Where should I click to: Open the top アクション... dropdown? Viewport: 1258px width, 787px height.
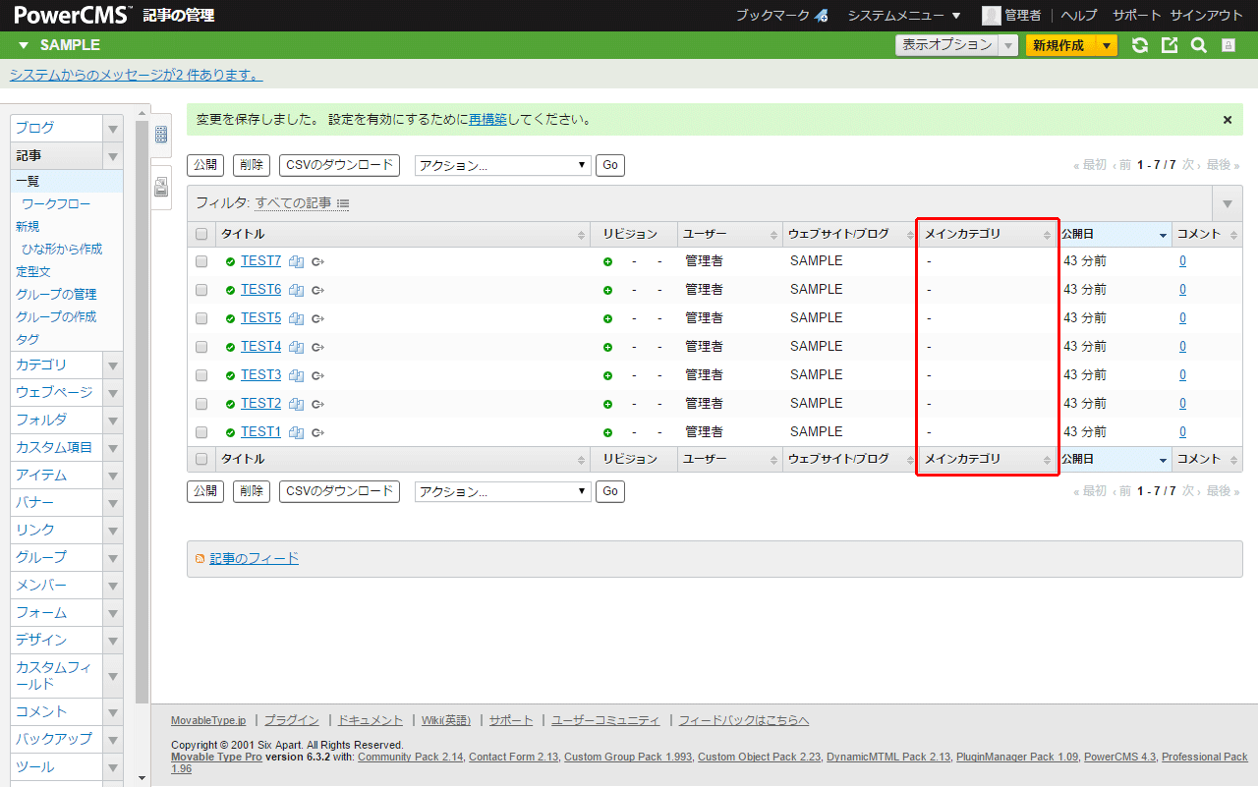click(x=502, y=165)
